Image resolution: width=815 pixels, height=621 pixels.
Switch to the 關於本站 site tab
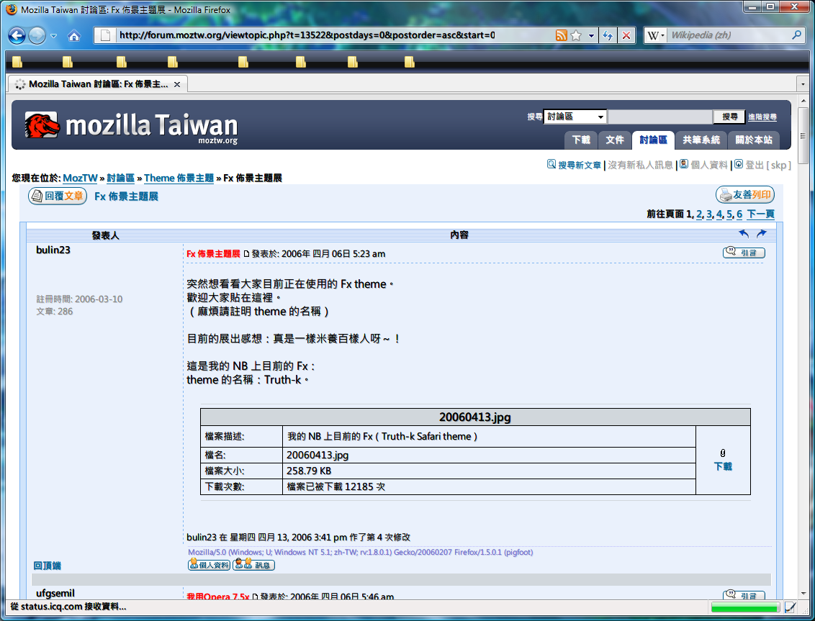[754, 140]
